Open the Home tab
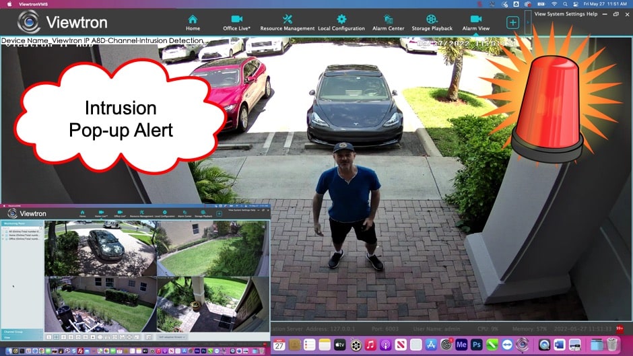 [193, 23]
